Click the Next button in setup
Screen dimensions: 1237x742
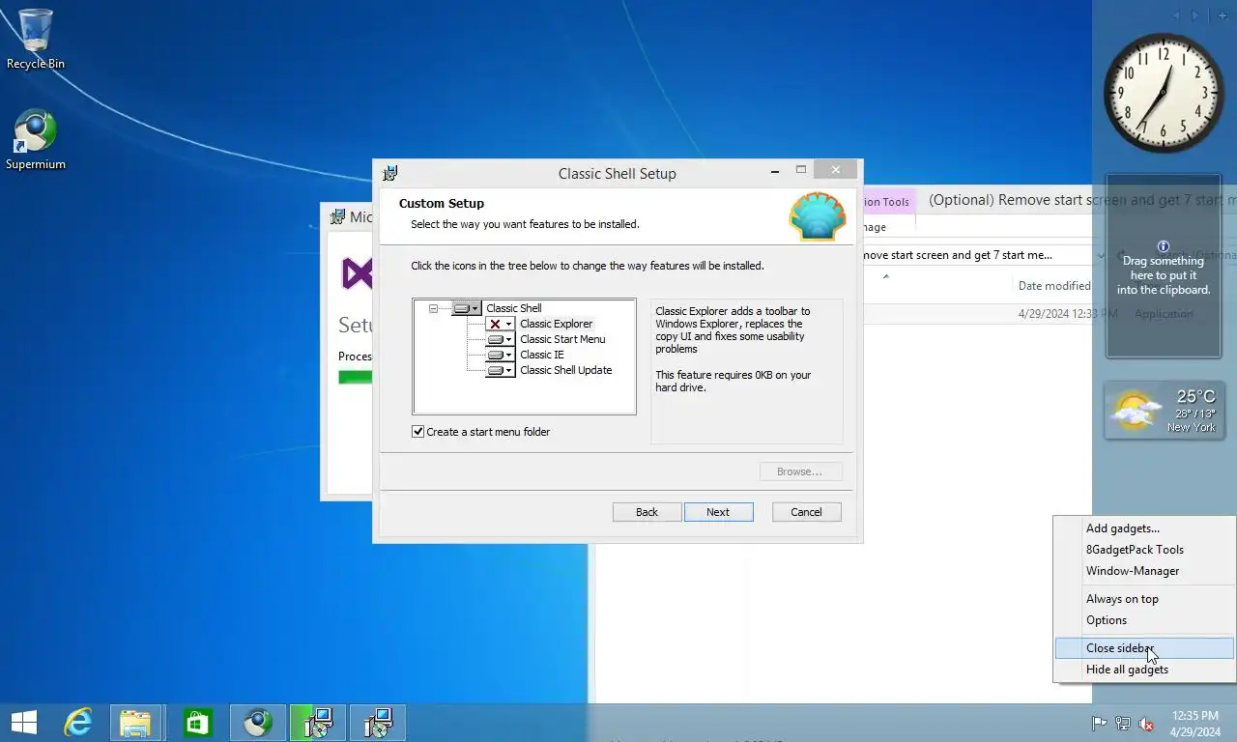[x=718, y=512]
